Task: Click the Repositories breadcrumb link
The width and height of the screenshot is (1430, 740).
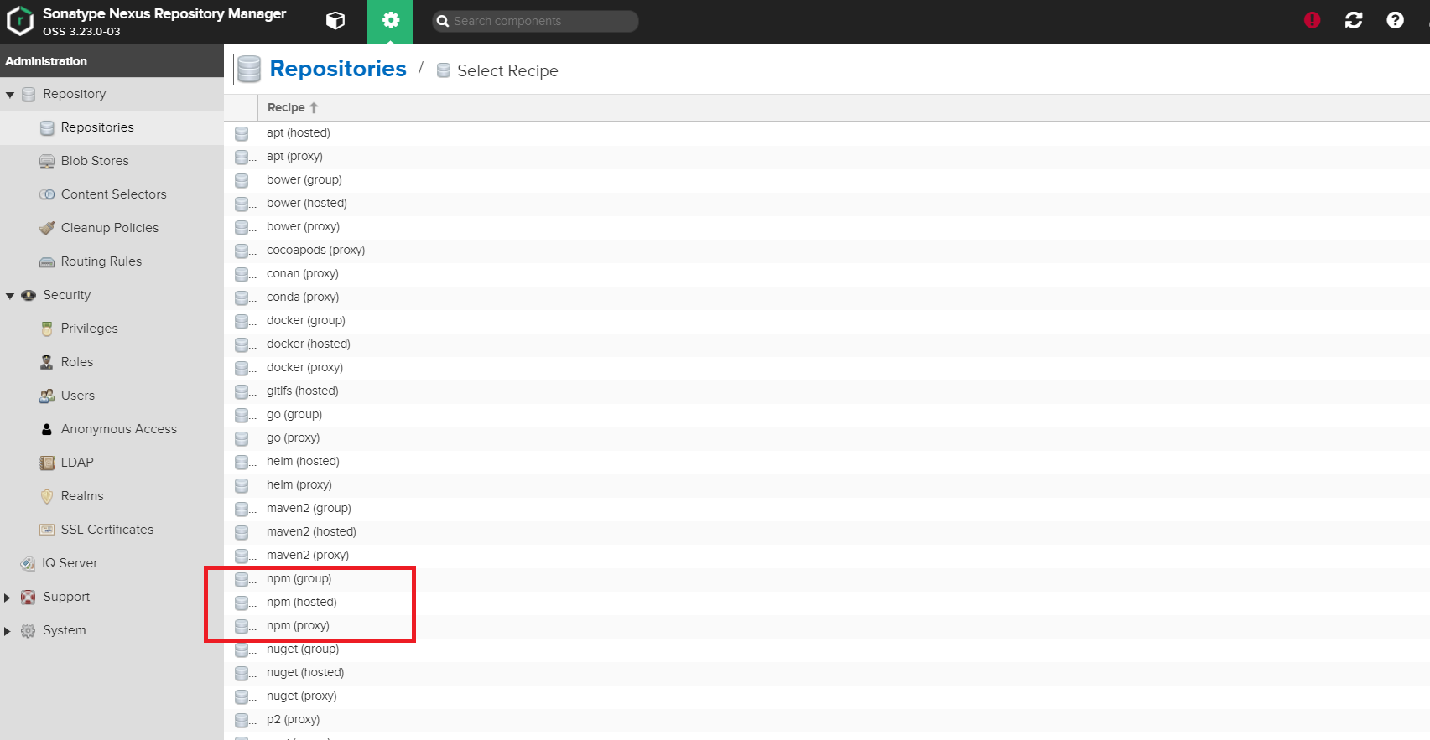Action: (337, 69)
